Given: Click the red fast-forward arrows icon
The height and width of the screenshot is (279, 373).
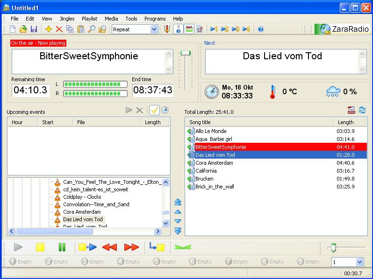Looking at the screenshot, I should coord(131,247).
